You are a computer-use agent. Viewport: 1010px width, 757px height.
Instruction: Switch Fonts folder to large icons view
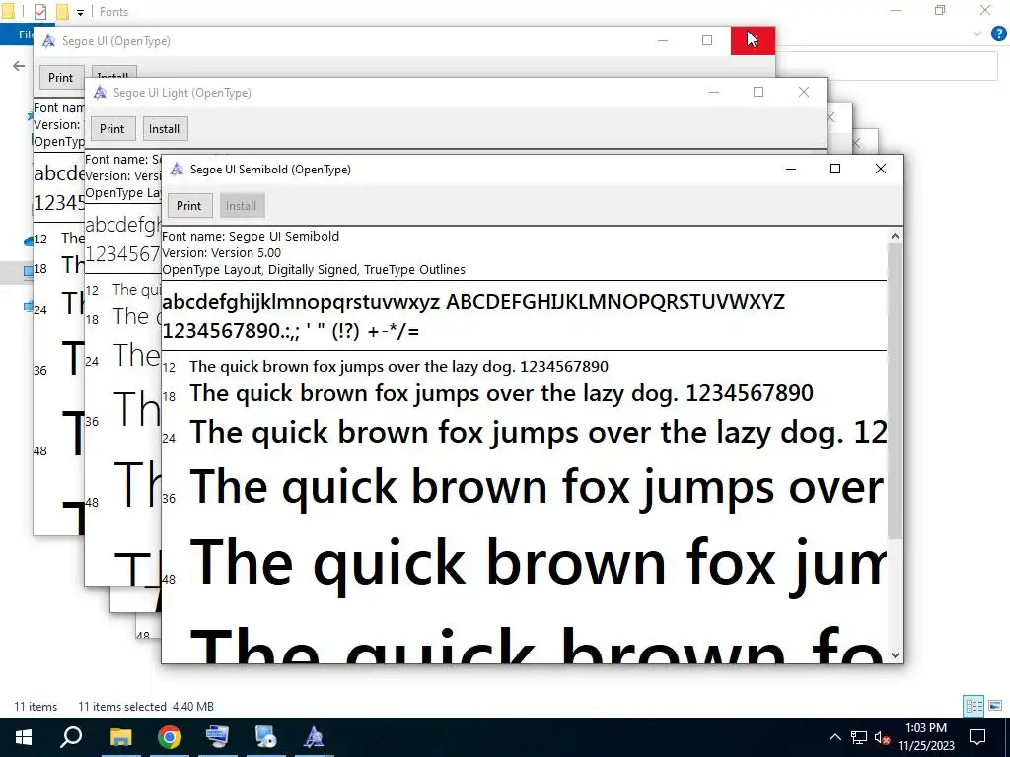(x=995, y=706)
